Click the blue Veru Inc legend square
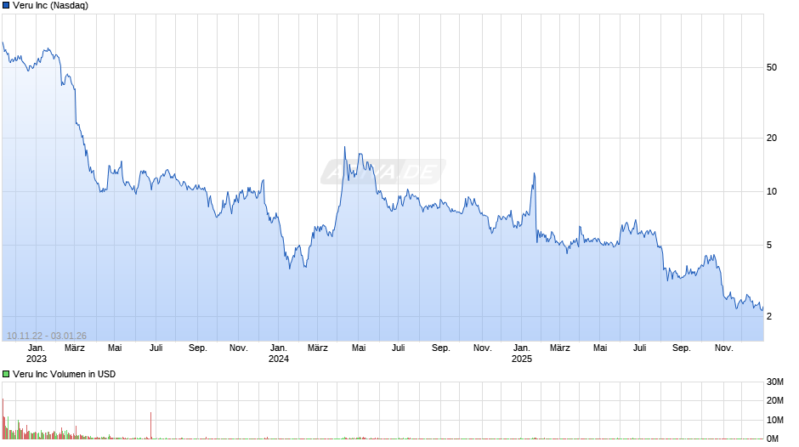 (x=6, y=6)
